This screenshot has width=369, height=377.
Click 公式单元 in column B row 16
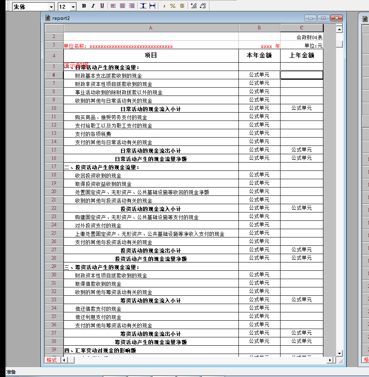(x=259, y=158)
